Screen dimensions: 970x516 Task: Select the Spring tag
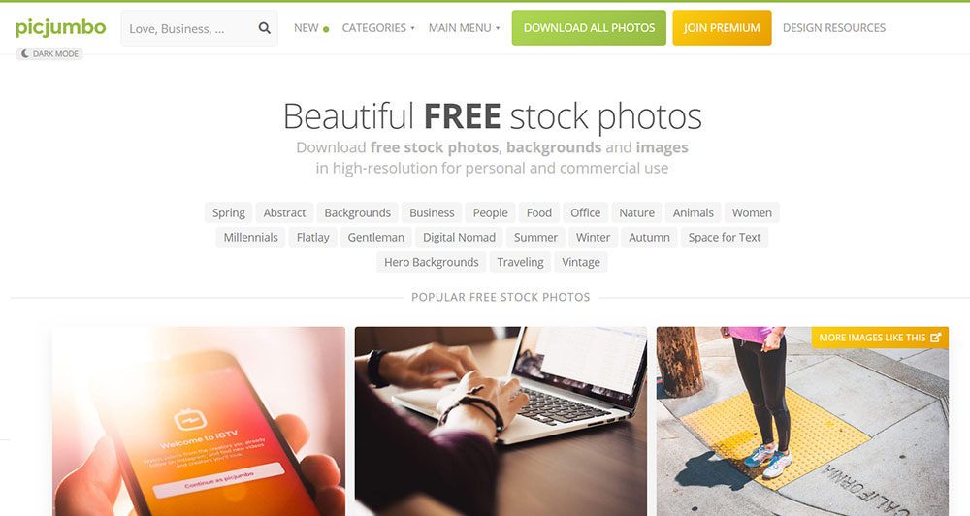tap(228, 212)
